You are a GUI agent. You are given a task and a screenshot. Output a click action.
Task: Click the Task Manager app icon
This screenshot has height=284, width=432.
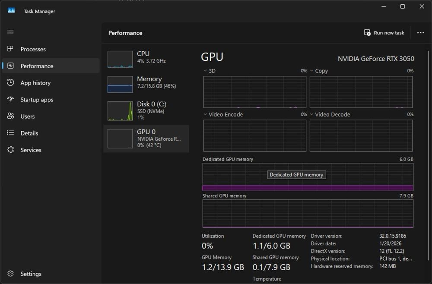click(x=11, y=10)
